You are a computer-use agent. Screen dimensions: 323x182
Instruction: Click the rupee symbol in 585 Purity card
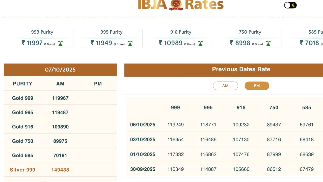[302, 43]
